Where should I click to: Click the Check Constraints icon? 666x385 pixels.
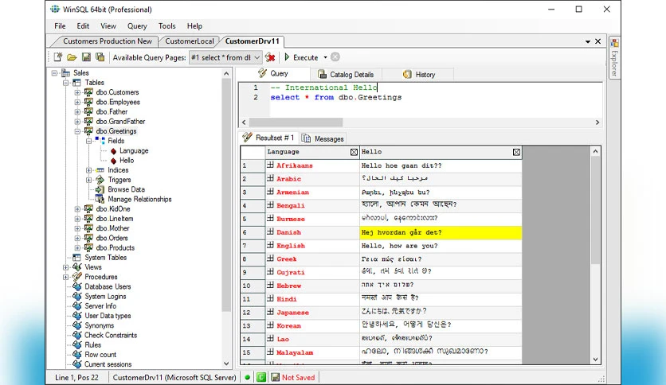[77, 335]
